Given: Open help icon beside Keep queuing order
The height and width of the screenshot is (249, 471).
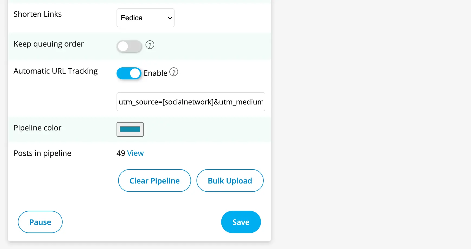Looking at the screenshot, I should click(x=150, y=45).
